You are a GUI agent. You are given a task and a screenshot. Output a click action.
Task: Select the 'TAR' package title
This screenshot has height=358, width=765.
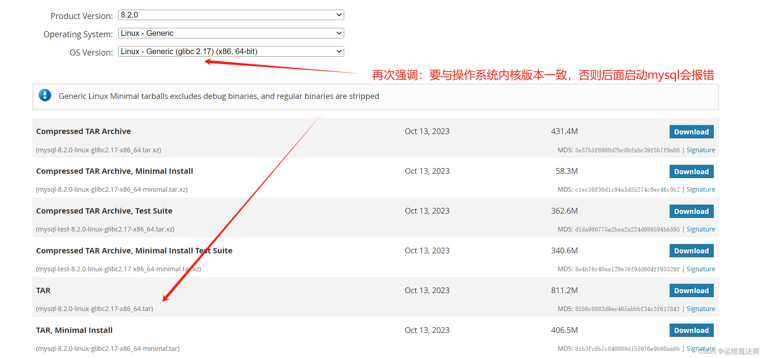[x=43, y=291]
